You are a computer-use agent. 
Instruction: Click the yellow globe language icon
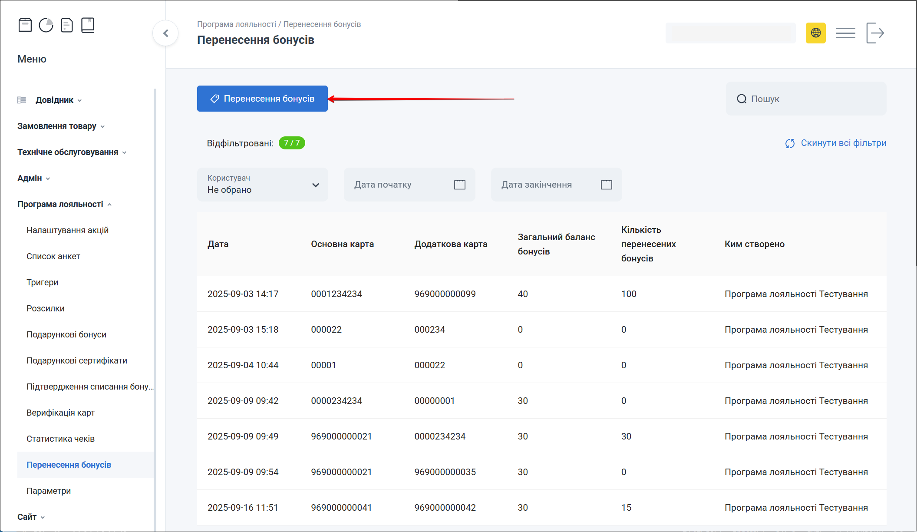coord(815,33)
